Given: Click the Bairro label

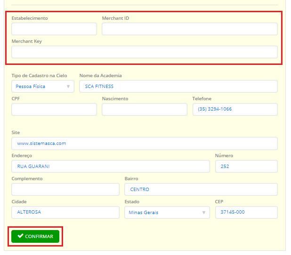Looking at the screenshot, I should click(131, 179).
